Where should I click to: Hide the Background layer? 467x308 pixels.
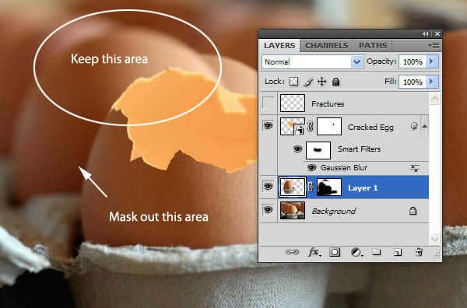coord(269,210)
